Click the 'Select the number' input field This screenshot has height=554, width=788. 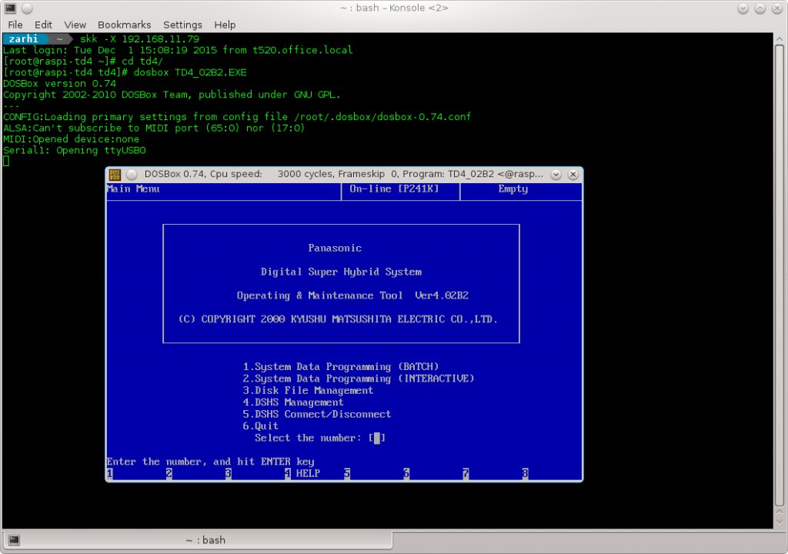[377, 438]
